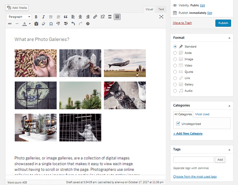238x185 pixels.
Task: Collapse the Format panel
Action: click(229, 38)
